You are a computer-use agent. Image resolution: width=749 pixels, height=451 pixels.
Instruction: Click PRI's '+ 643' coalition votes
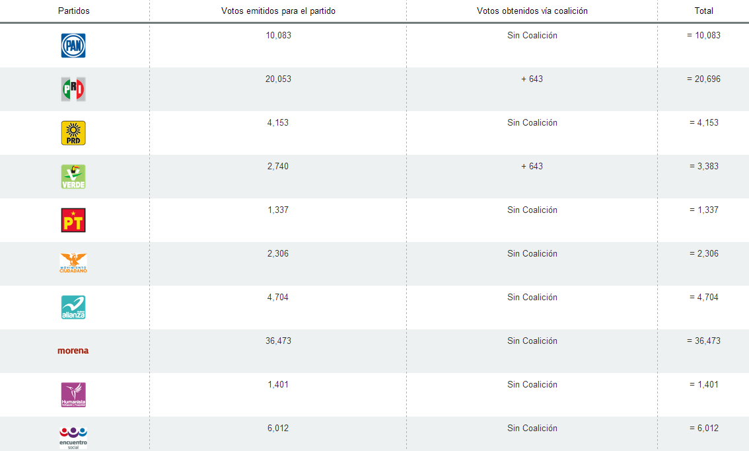point(532,79)
